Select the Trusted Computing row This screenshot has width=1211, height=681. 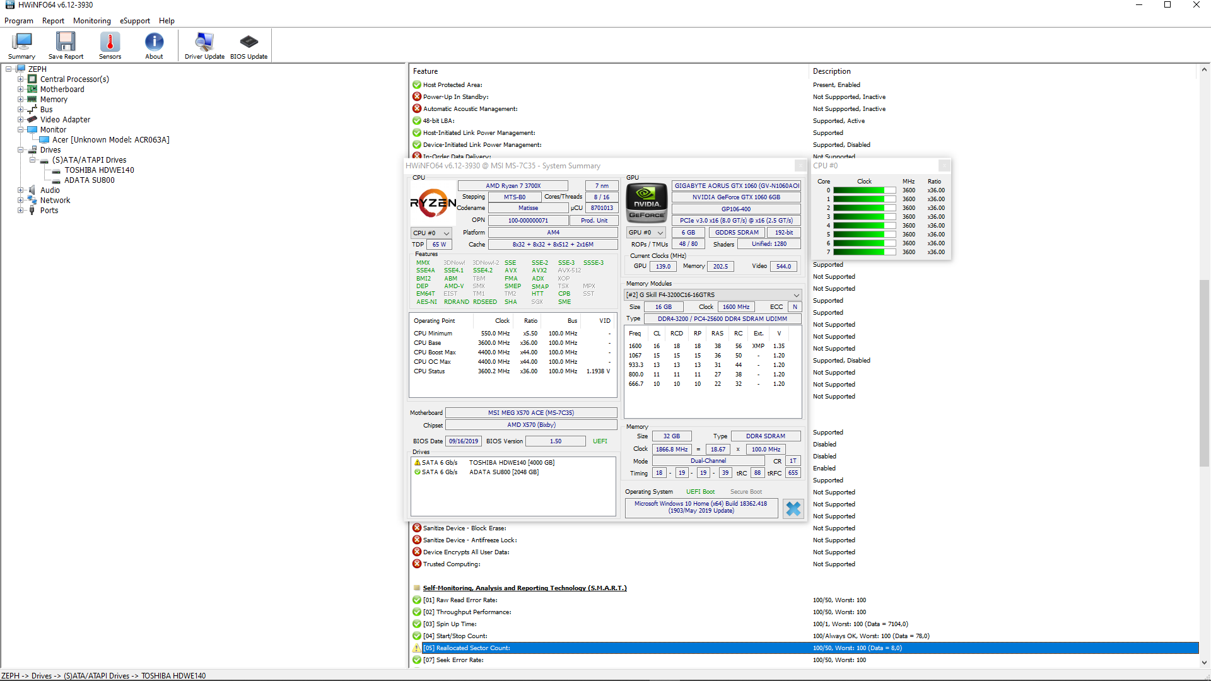tap(804, 564)
